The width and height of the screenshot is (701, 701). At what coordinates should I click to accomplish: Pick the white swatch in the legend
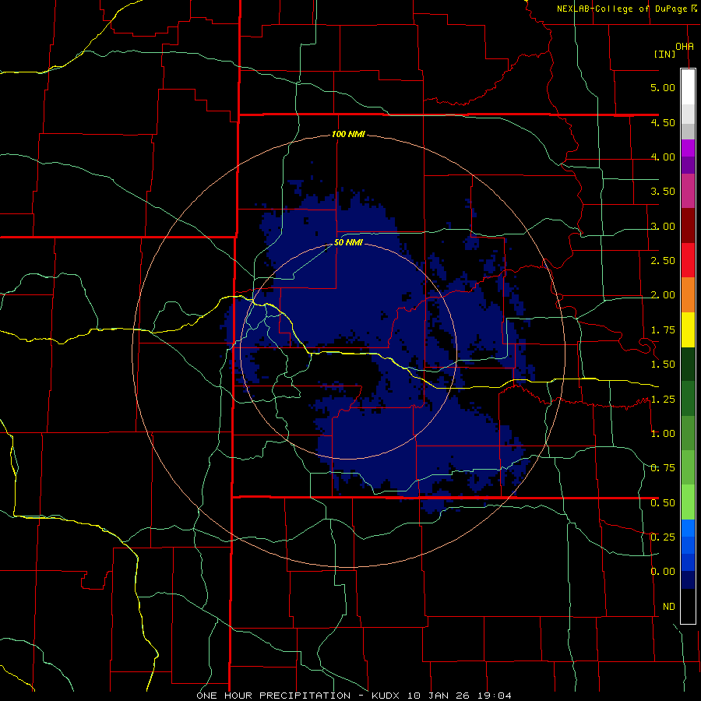click(x=688, y=87)
